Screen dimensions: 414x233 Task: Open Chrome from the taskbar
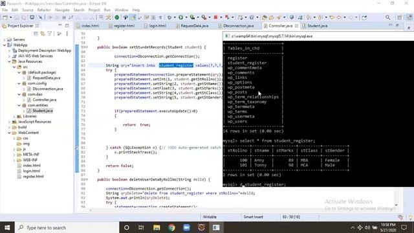click(x=171, y=227)
